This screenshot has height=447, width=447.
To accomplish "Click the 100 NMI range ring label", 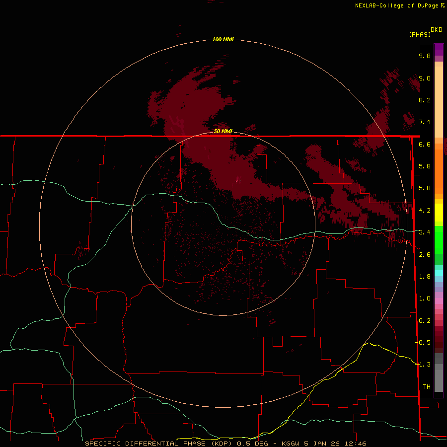I will point(223,39).
